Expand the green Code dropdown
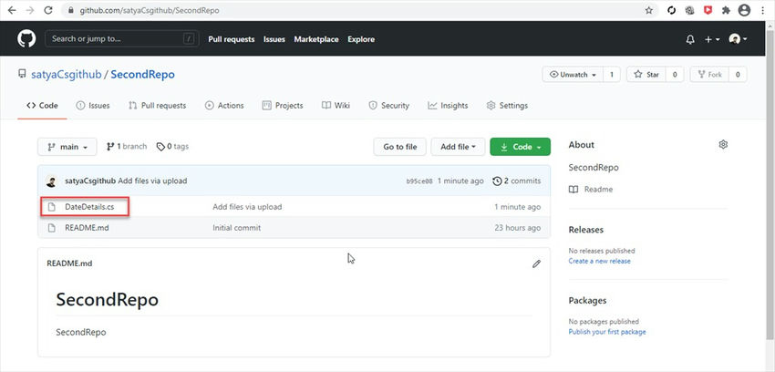 click(520, 147)
